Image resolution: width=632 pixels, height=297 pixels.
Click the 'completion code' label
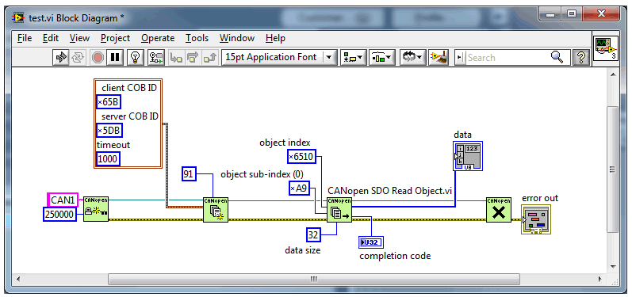(x=395, y=256)
